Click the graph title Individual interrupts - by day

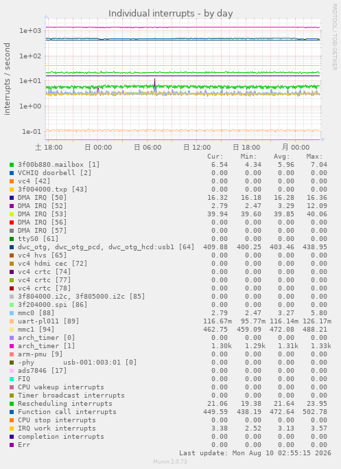tap(170, 14)
